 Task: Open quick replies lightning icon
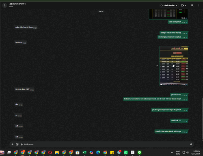pos(22,144)
